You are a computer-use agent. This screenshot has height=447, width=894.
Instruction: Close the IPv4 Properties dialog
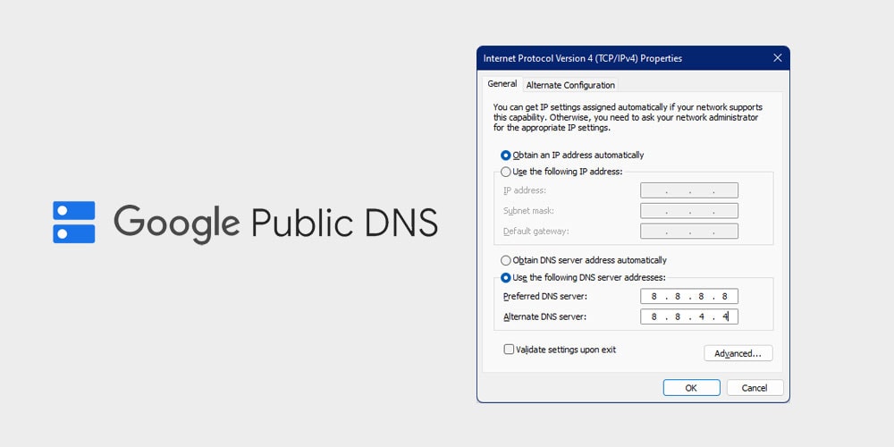coord(777,58)
